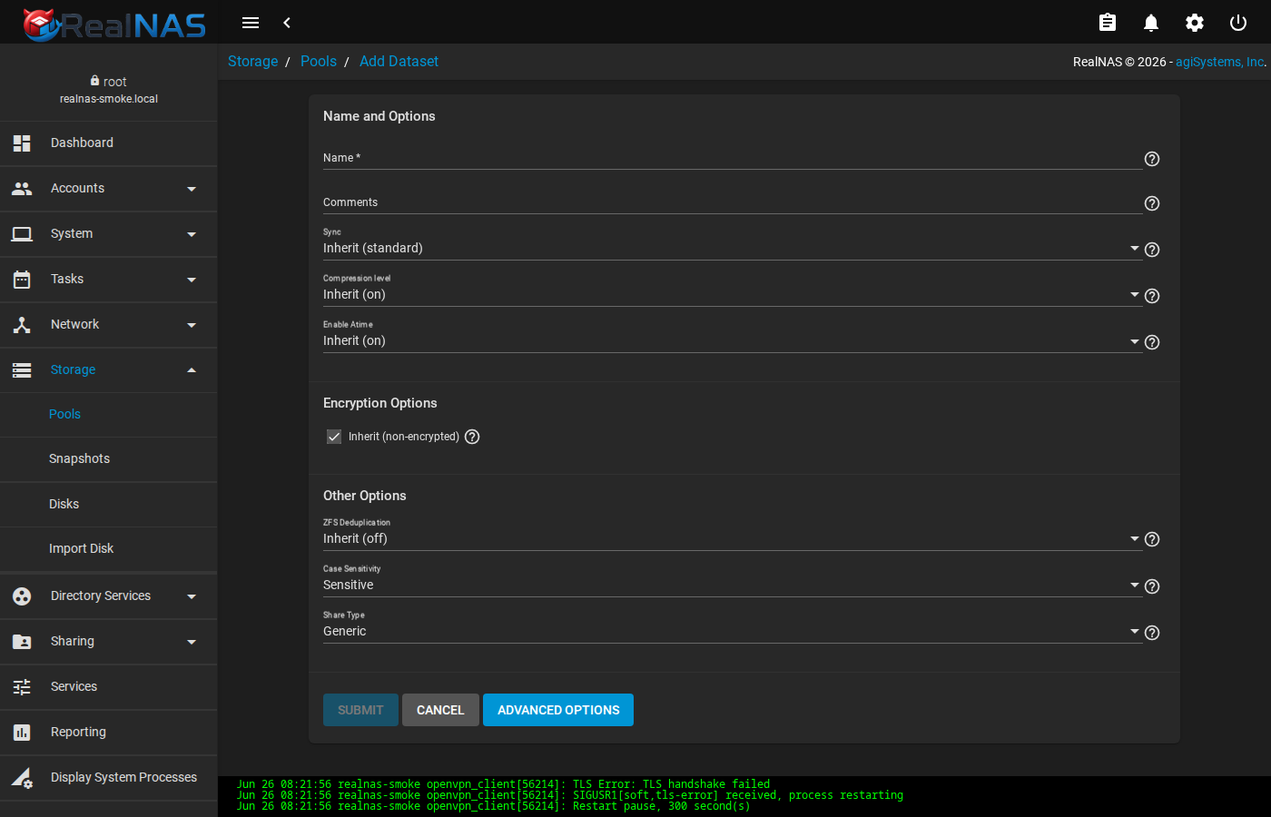Screen dimensions: 1271x817
Task: Open the task manager clipboard icon
Action: click(x=1108, y=23)
